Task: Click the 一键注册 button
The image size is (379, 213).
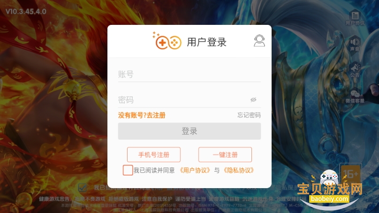Action: tap(225, 154)
